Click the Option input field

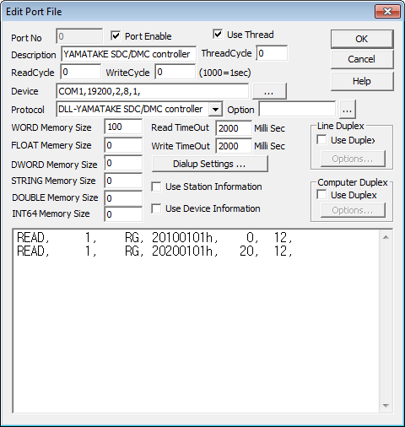(297, 109)
